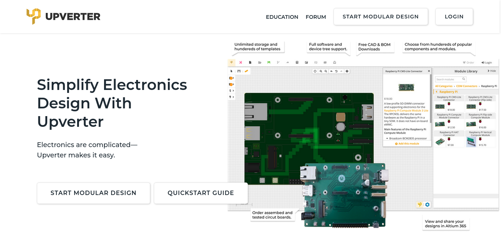Click the circle fit-view icon in the zoom bar
The width and height of the screenshot is (504, 240).
pyautogui.click(x=315, y=71)
